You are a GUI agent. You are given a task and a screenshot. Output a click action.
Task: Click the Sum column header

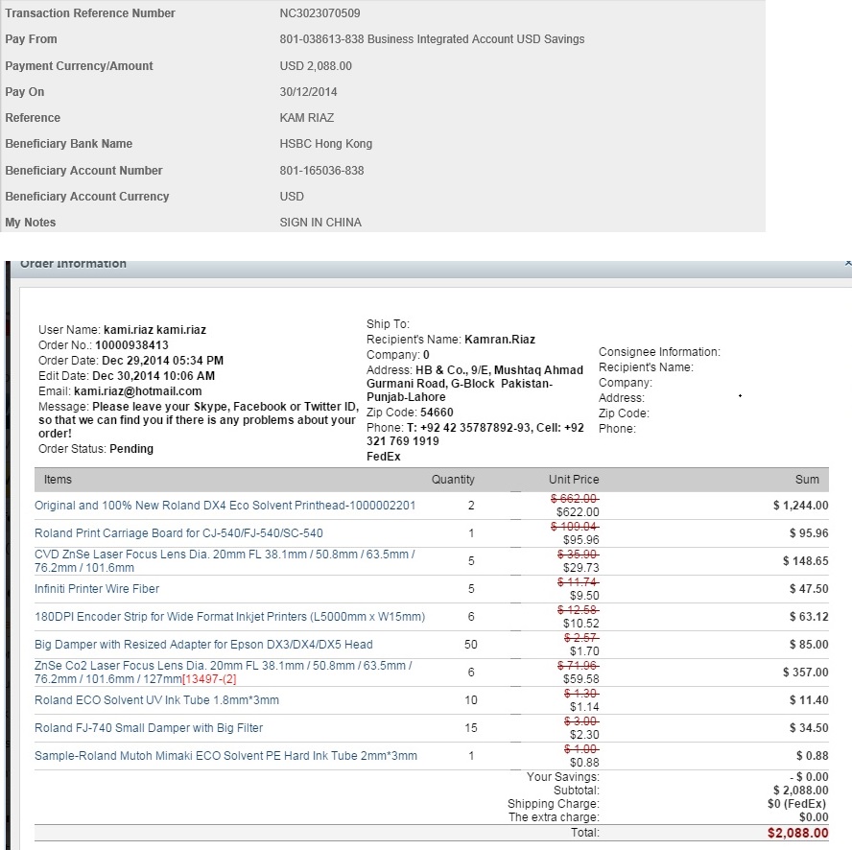point(807,480)
